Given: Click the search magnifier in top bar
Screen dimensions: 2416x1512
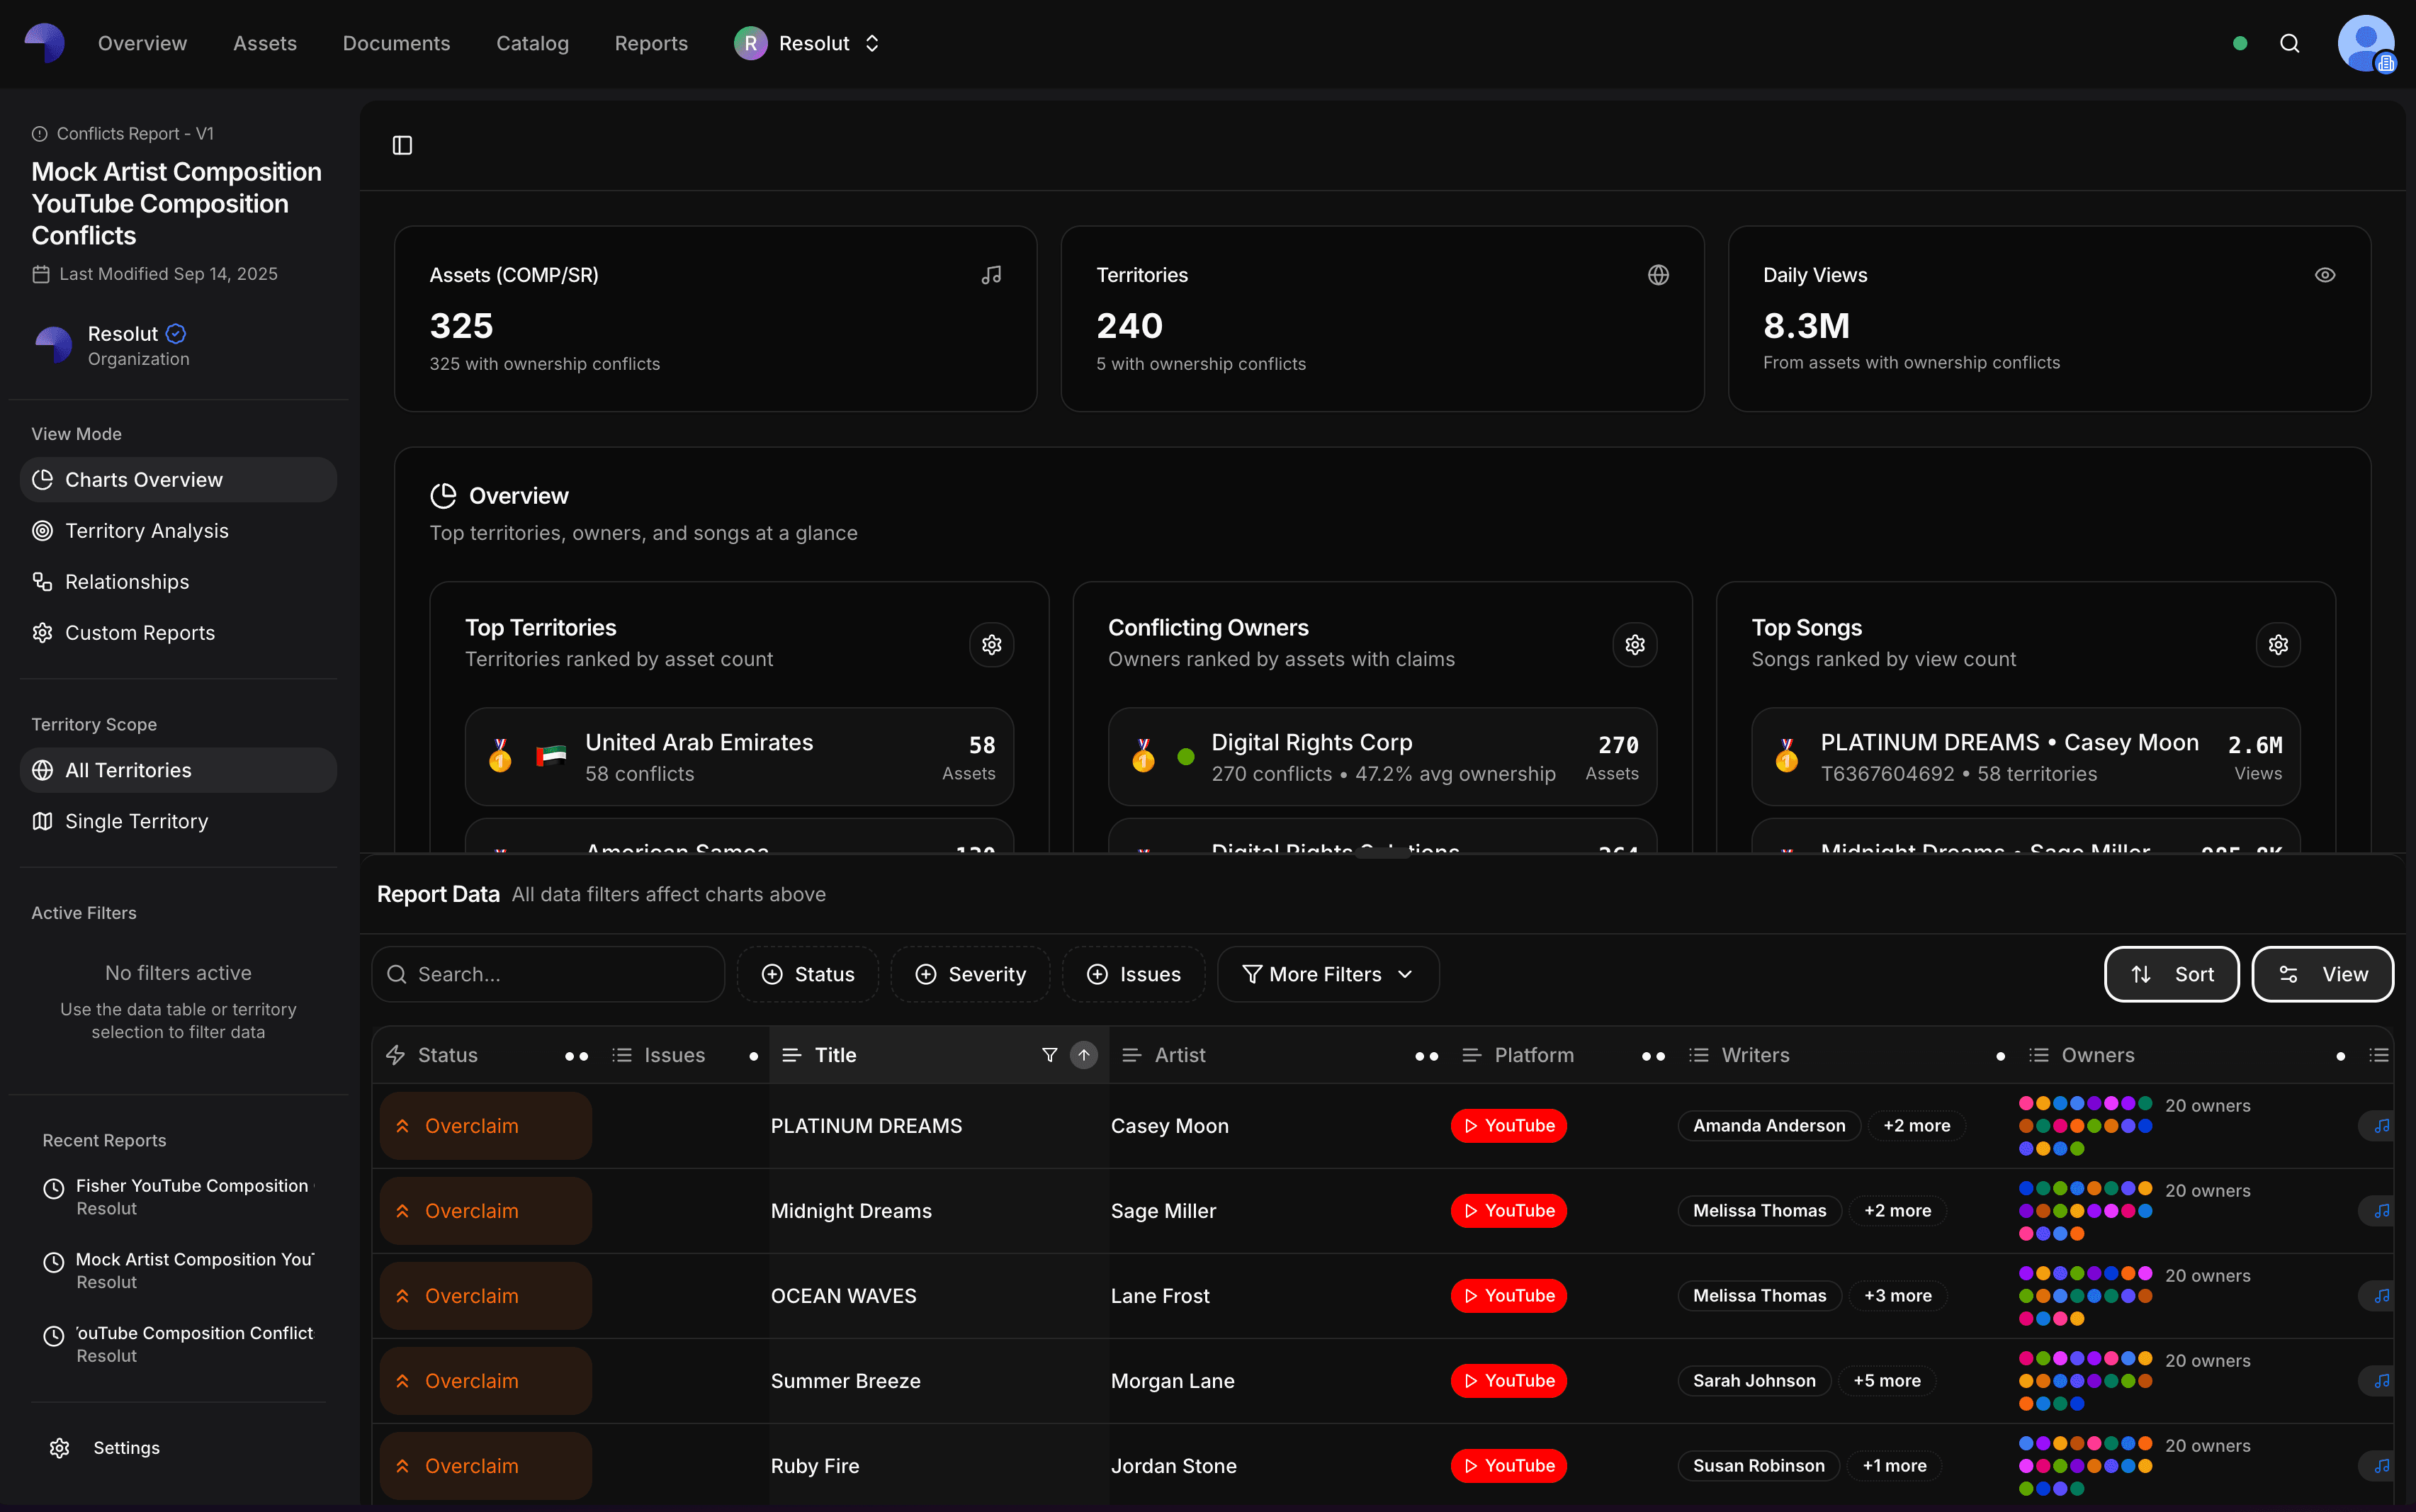Looking at the screenshot, I should pos(2289,44).
